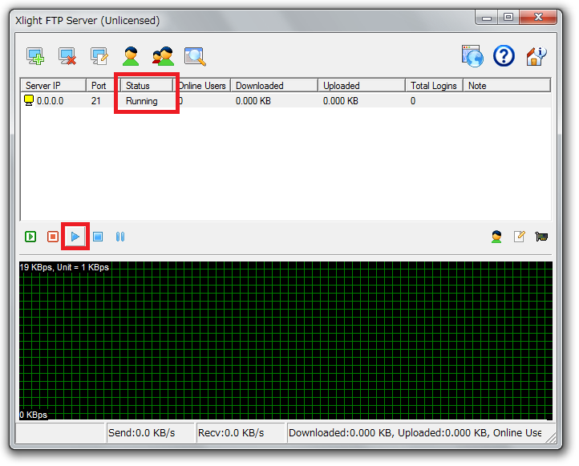
Task: Minimize the Xlight FTP Server window
Action: (487, 18)
